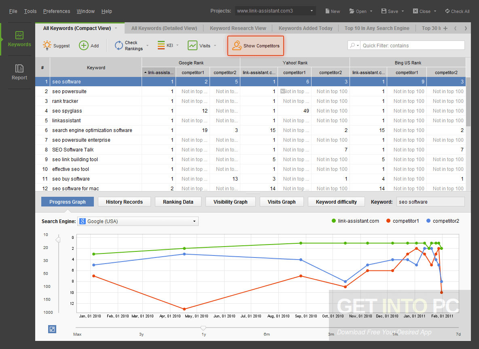Expand the Save button dropdown arrow
This screenshot has height=349, width=479.
pyautogui.click(x=403, y=11)
